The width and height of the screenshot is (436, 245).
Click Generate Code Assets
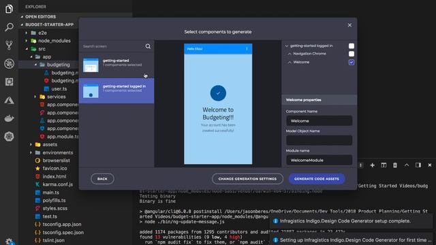point(317,179)
